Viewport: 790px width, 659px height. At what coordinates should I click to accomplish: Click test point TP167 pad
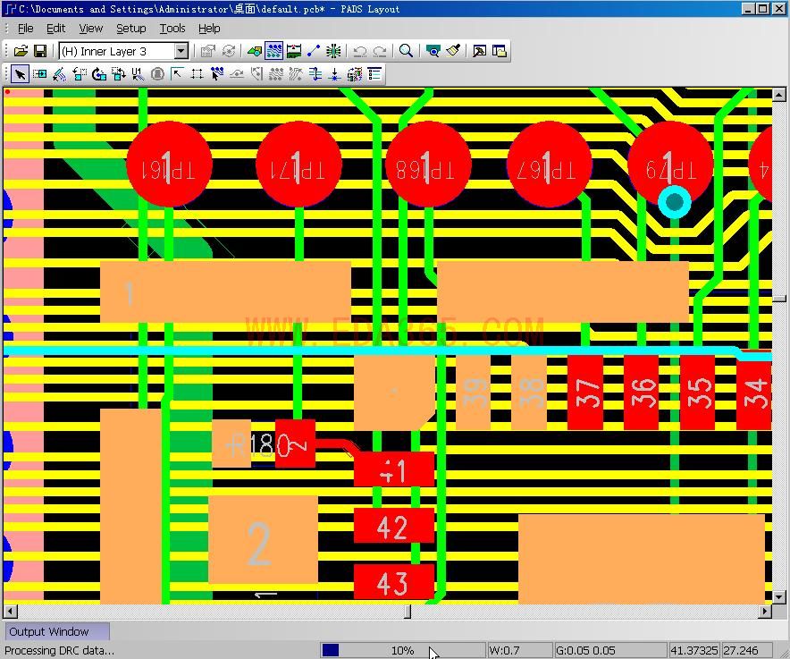[549, 165]
